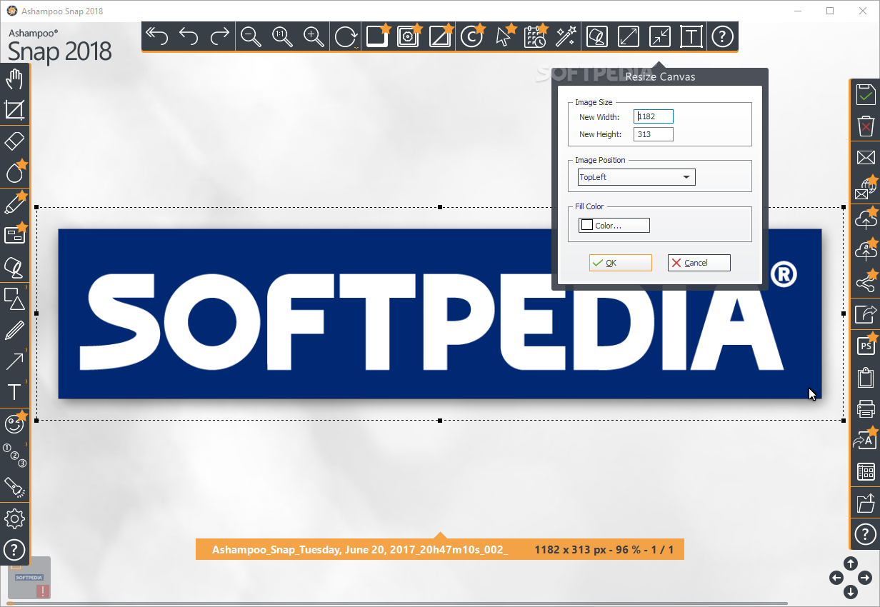The width and height of the screenshot is (880, 607).
Task: Click the single undo arrow icon
Action: pyautogui.click(x=189, y=36)
